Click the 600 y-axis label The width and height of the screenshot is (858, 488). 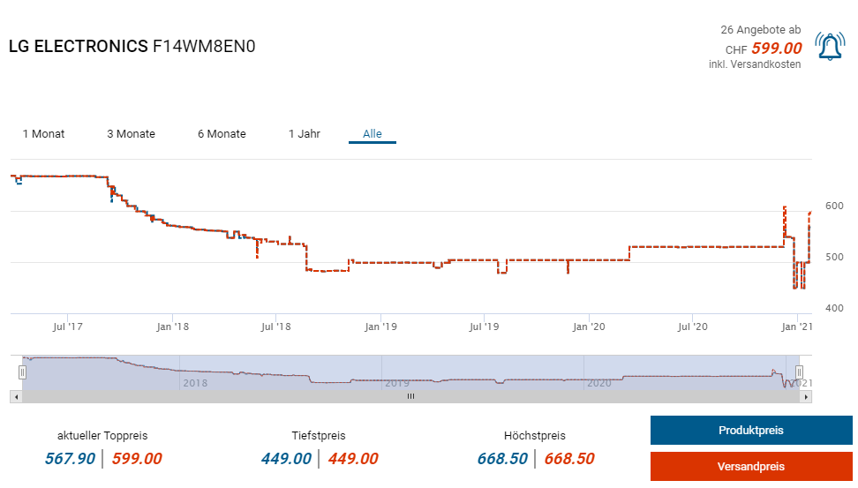[834, 206]
